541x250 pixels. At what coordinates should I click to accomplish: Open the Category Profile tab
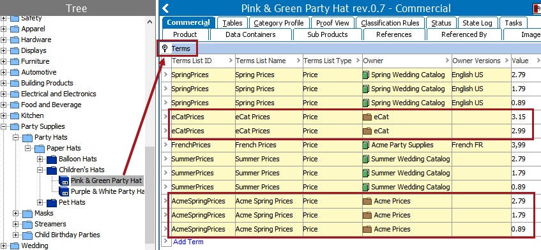[x=278, y=23]
